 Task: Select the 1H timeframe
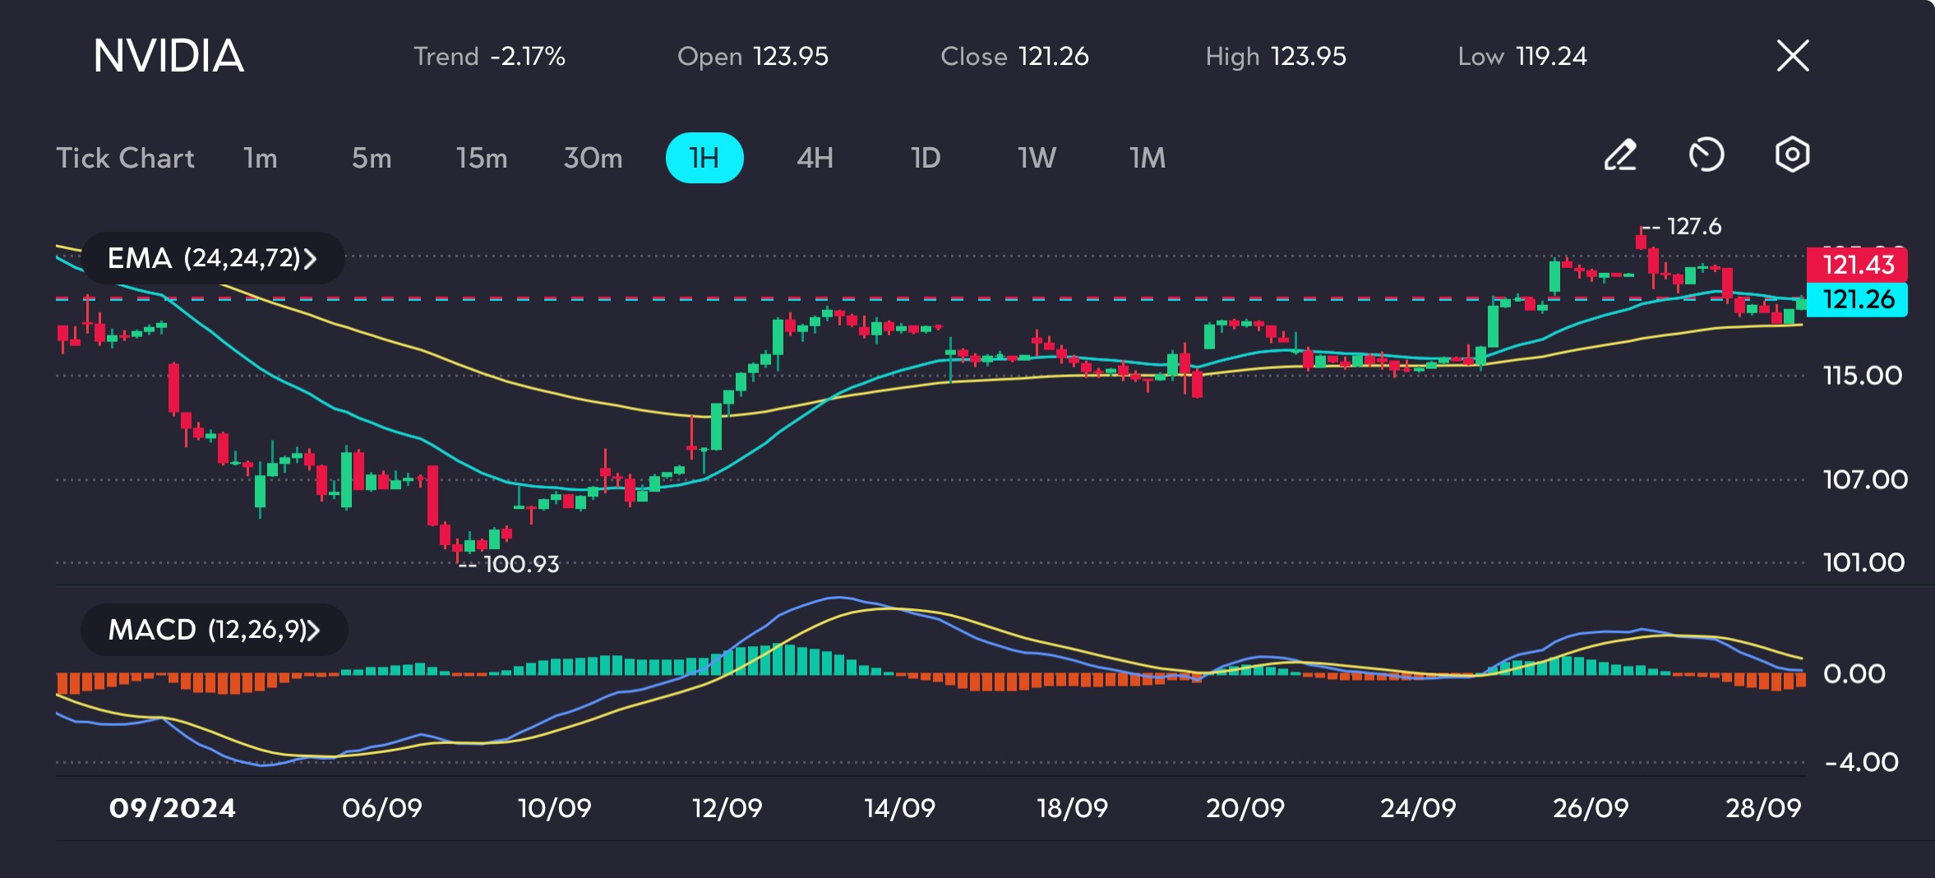(x=704, y=158)
